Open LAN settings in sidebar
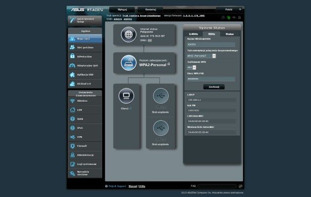This screenshot has height=197, width=311. click(85, 110)
